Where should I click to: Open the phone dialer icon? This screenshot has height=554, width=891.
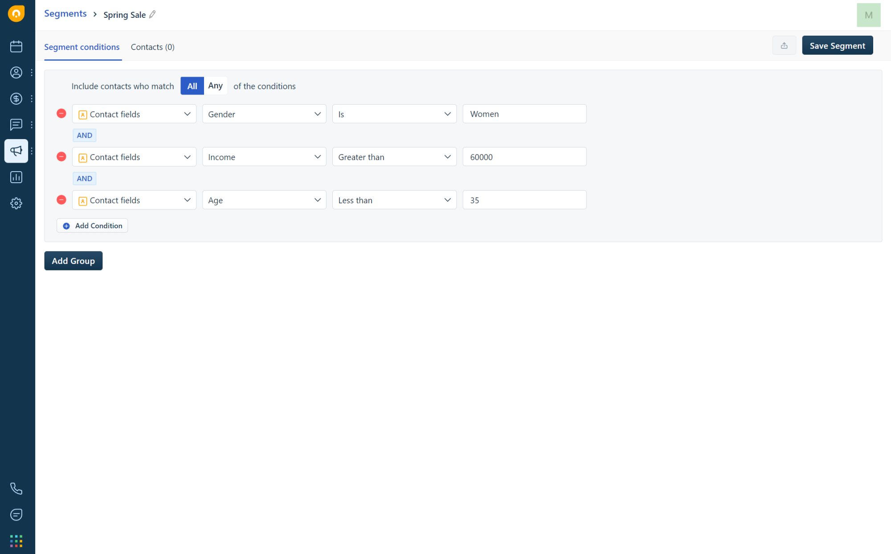[x=16, y=488]
